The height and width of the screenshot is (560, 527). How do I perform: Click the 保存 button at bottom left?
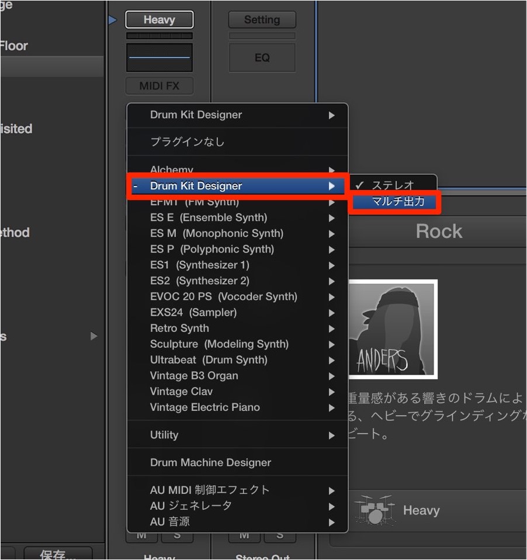(x=58, y=554)
